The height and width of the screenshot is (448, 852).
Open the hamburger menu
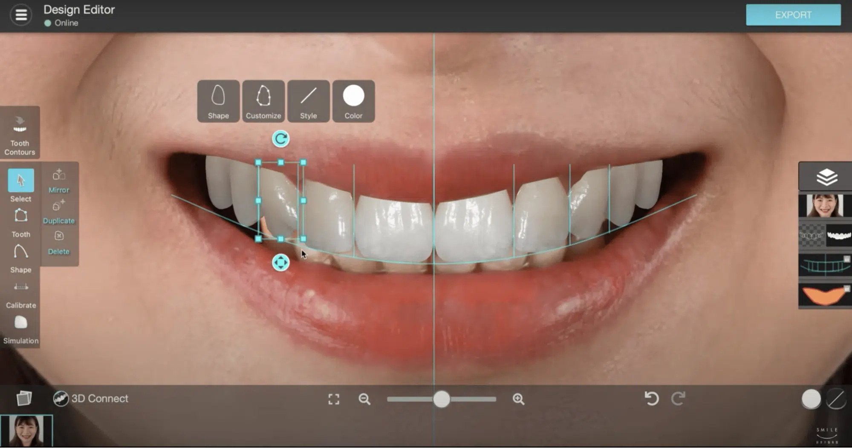pos(21,15)
